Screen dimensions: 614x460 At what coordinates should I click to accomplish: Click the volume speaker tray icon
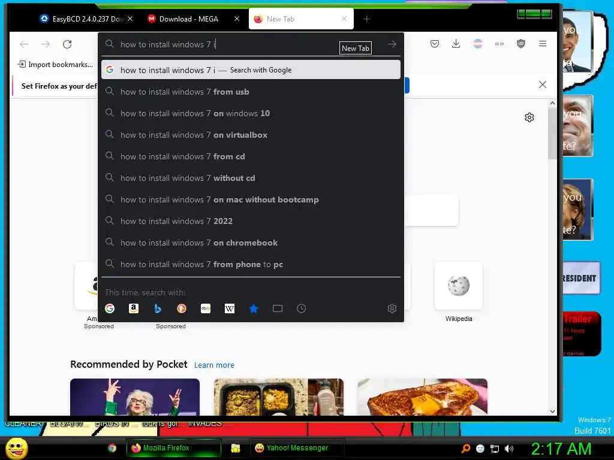(509, 449)
